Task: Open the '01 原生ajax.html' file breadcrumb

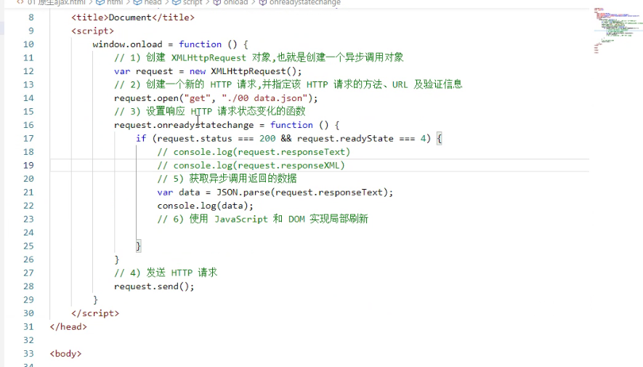Action: [x=57, y=2]
